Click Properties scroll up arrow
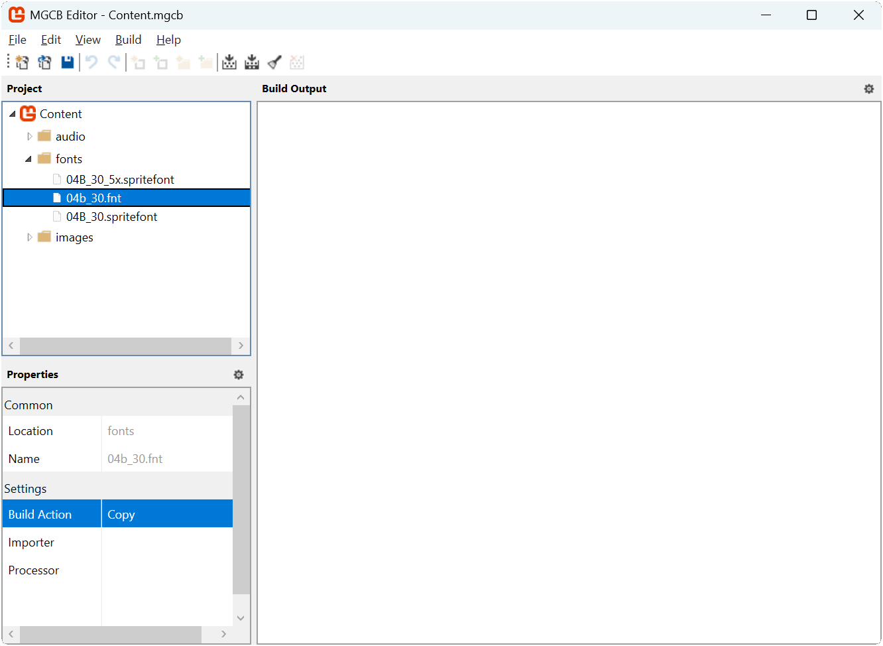This screenshot has width=883, height=646. click(x=241, y=397)
